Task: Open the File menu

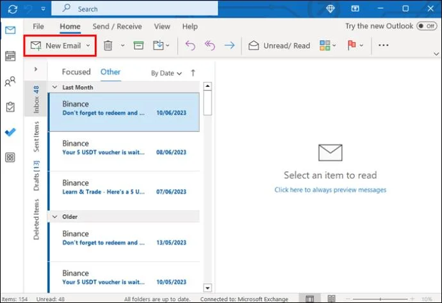Action: [38, 26]
